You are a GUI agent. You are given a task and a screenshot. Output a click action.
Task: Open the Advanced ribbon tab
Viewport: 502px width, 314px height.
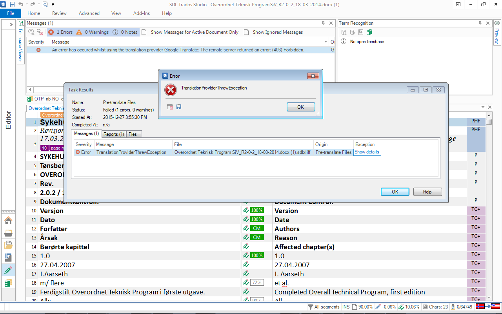click(x=89, y=13)
